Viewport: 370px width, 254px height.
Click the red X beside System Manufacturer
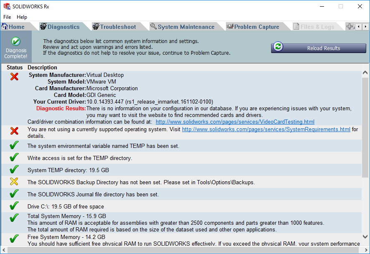[14, 76]
